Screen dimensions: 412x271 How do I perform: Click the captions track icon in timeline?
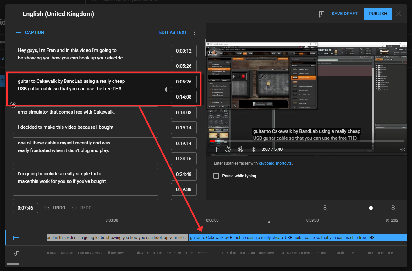16,238
